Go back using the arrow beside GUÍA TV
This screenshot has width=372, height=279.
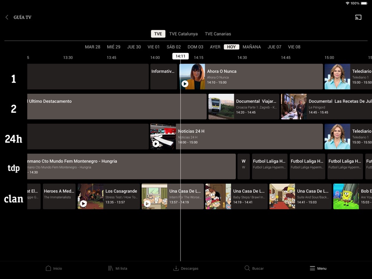click(x=7, y=17)
